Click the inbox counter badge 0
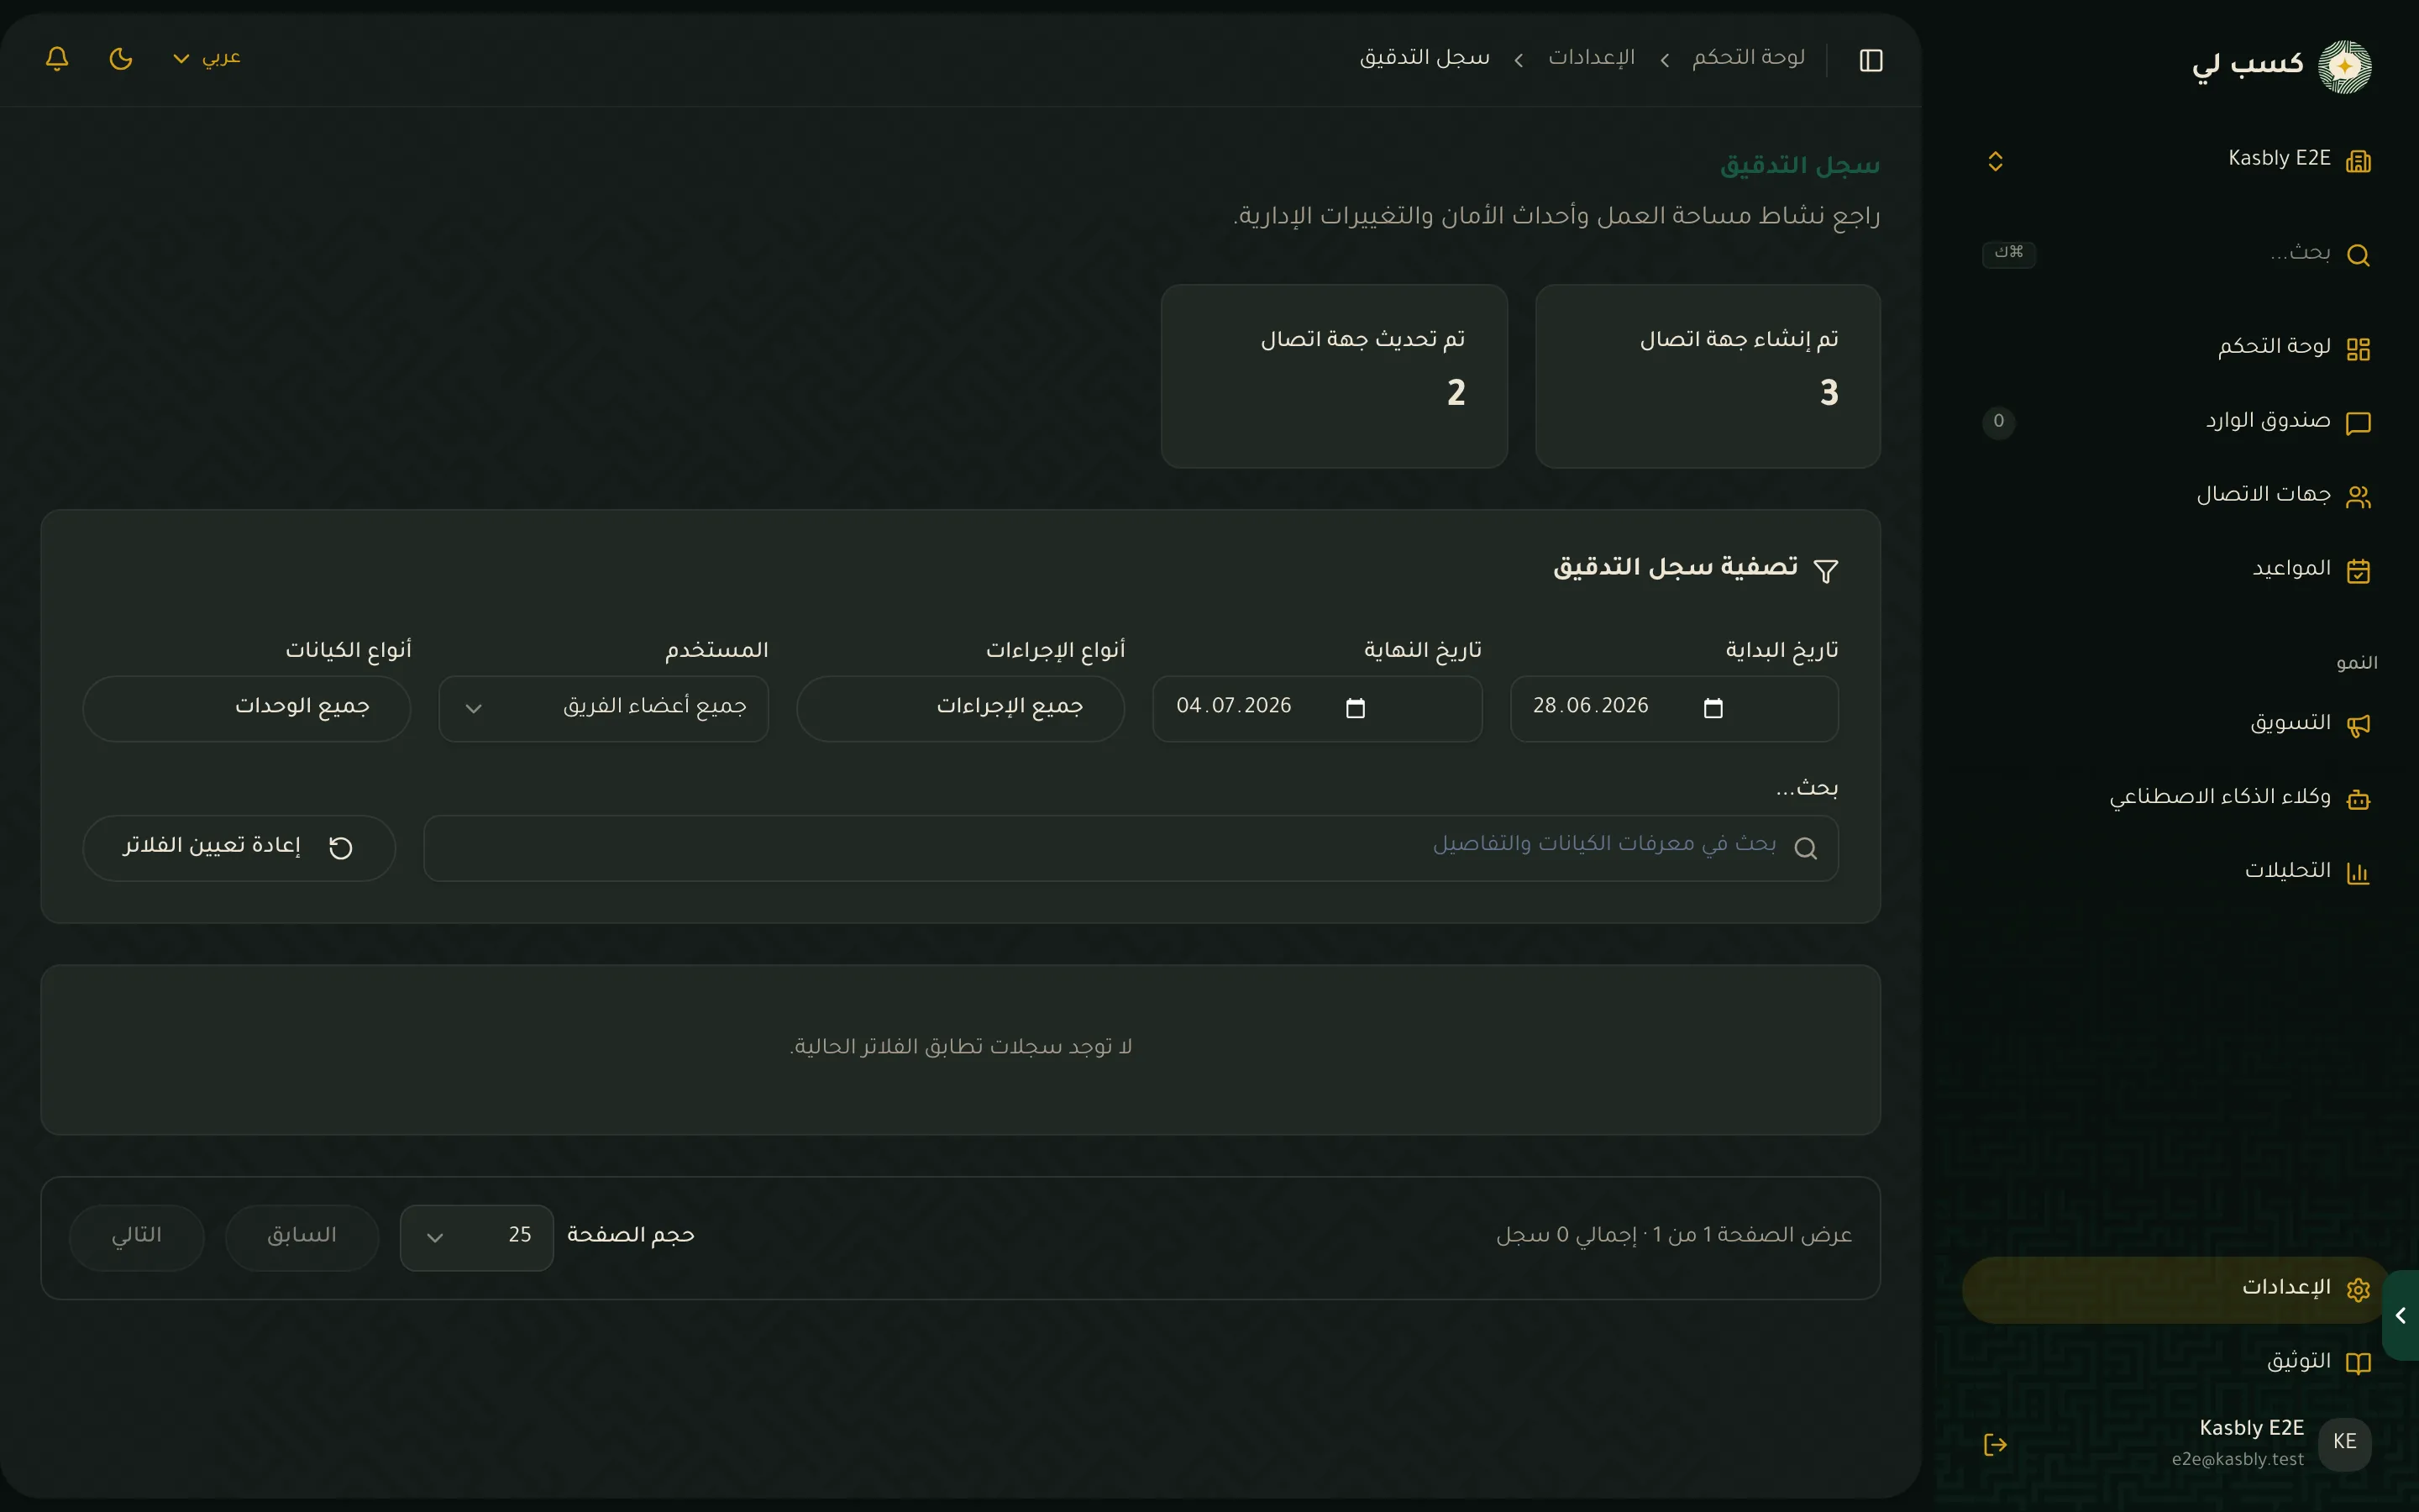 click(x=1998, y=422)
